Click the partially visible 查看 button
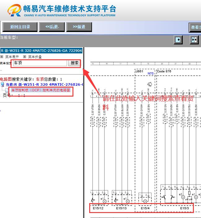 pyautogui.click(x=195, y=27)
